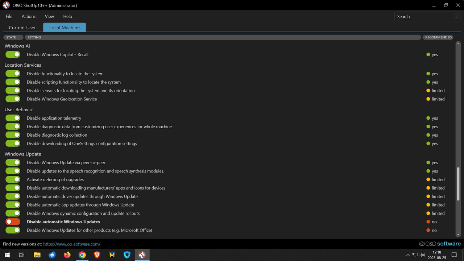This screenshot has height=261, width=464.
Task: Click 'Disable automatic app updates through Windows Update' label
Action: click(x=80, y=205)
